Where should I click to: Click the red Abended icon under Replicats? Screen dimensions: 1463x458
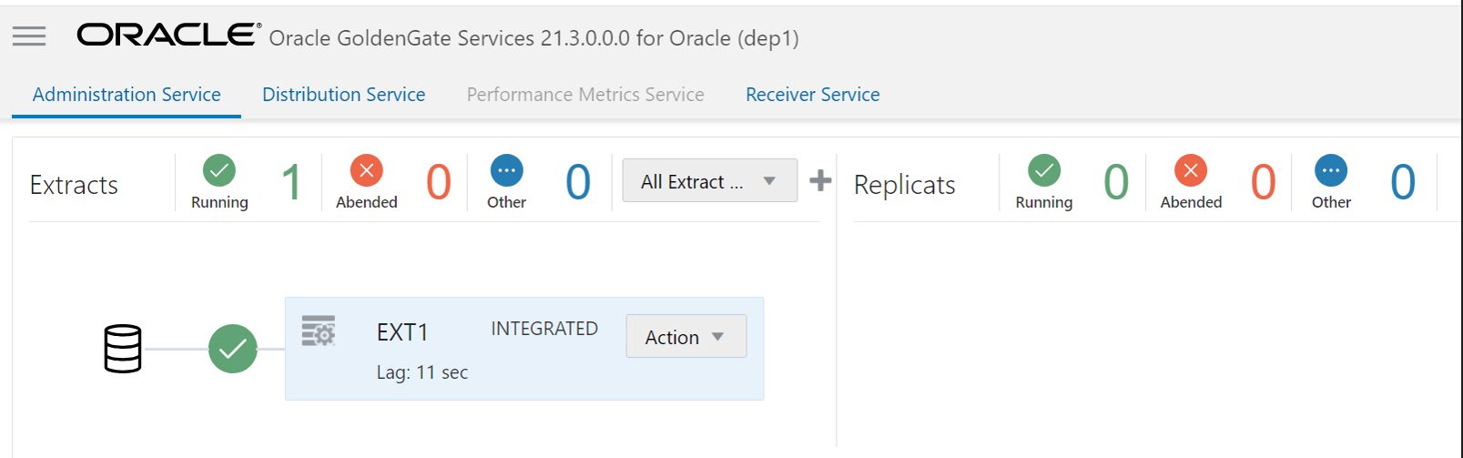point(1190,170)
